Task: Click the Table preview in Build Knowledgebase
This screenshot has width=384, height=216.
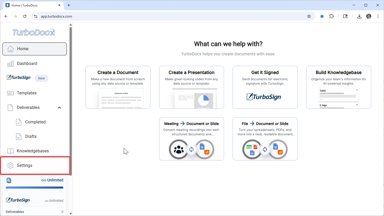Action: coord(339,95)
